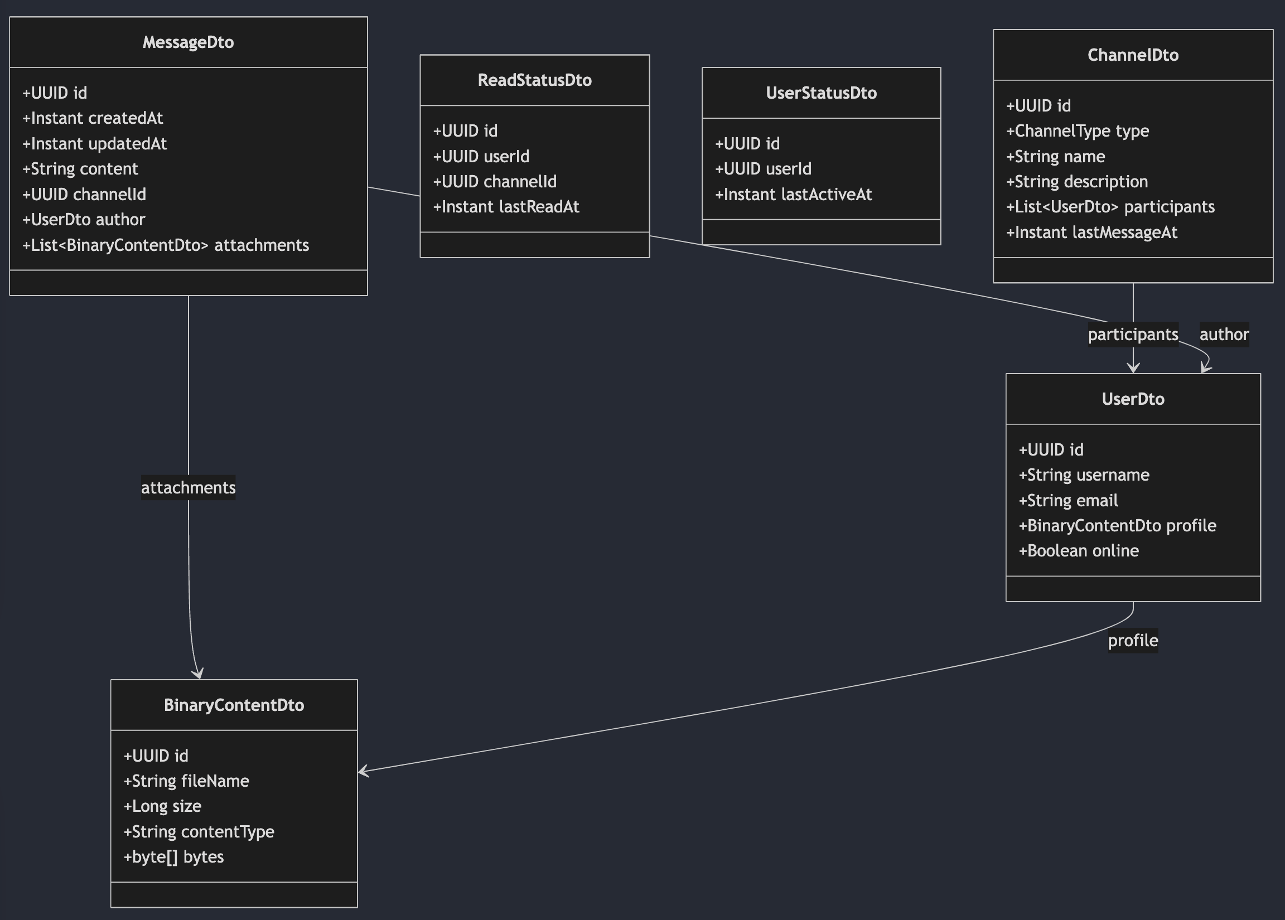This screenshot has height=920, width=1285.
Task: Click the BinaryContentDto profile attribute
Action: (x=1117, y=525)
